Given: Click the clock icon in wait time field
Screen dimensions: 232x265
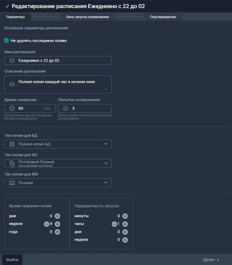Looking at the screenshot, I should 12,108.
